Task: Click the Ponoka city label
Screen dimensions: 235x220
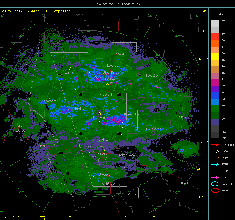Action: (x=119, y=54)
